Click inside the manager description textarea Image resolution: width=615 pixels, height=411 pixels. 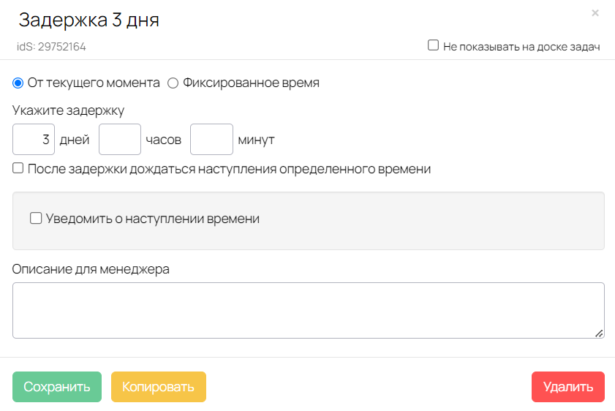click(309, 310)
